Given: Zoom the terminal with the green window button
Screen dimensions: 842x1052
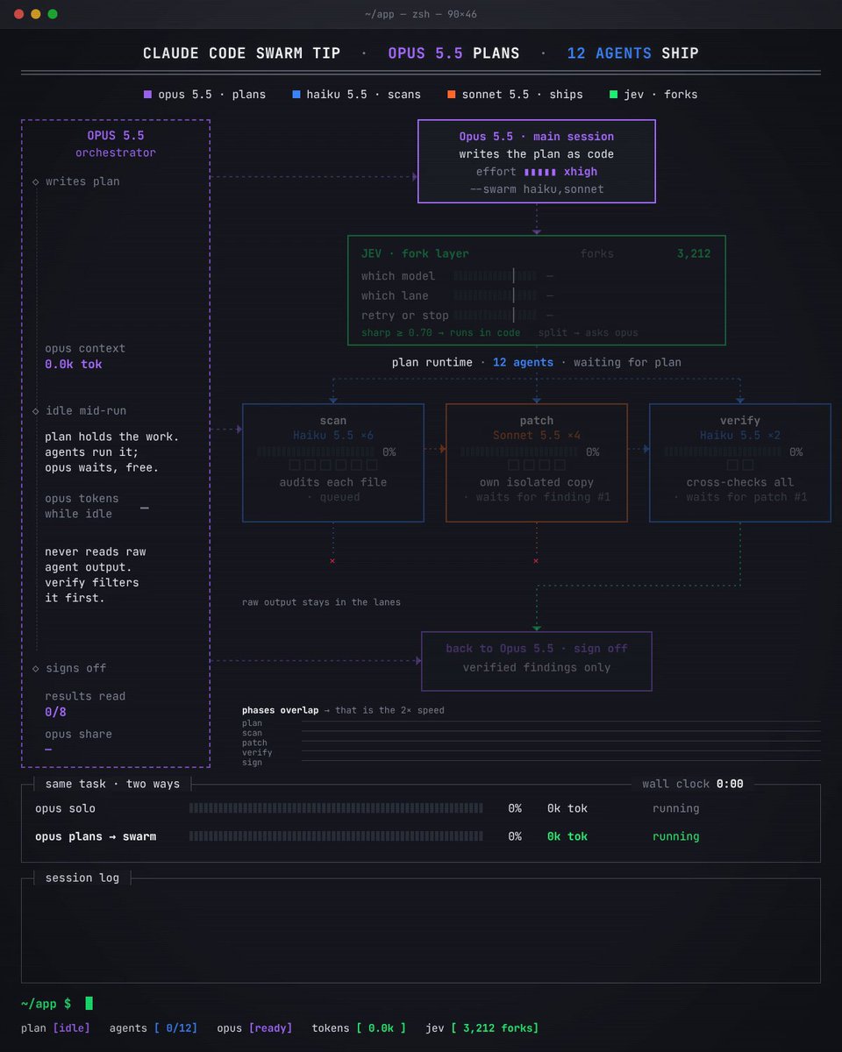Looking at the screenshot, I should coord(53,14).
